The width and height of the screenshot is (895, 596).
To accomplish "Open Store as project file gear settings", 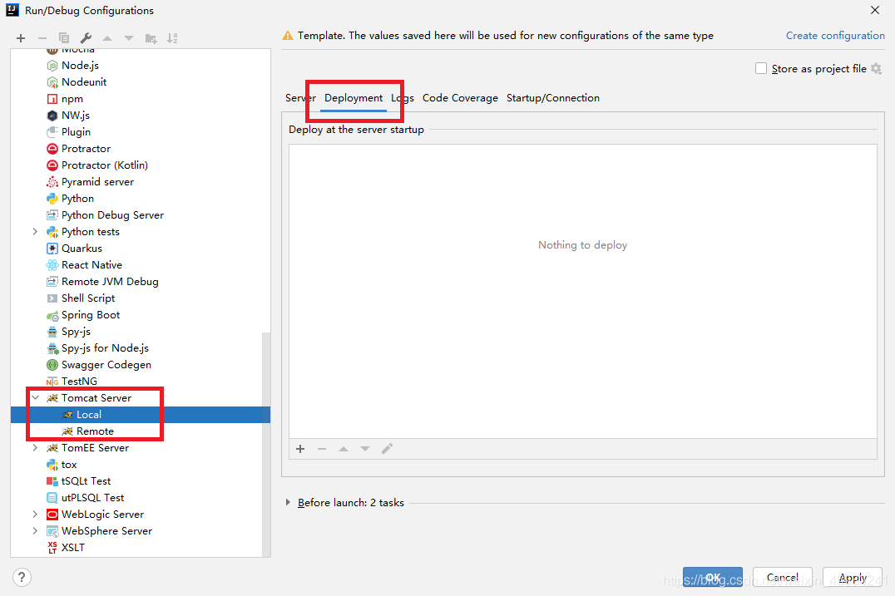I will (x=876, y=68).
